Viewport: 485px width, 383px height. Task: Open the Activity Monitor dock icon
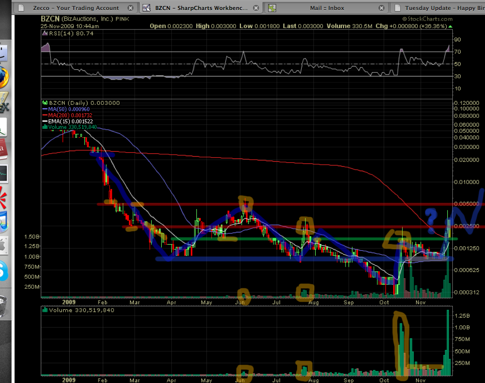tap(3, 173)
